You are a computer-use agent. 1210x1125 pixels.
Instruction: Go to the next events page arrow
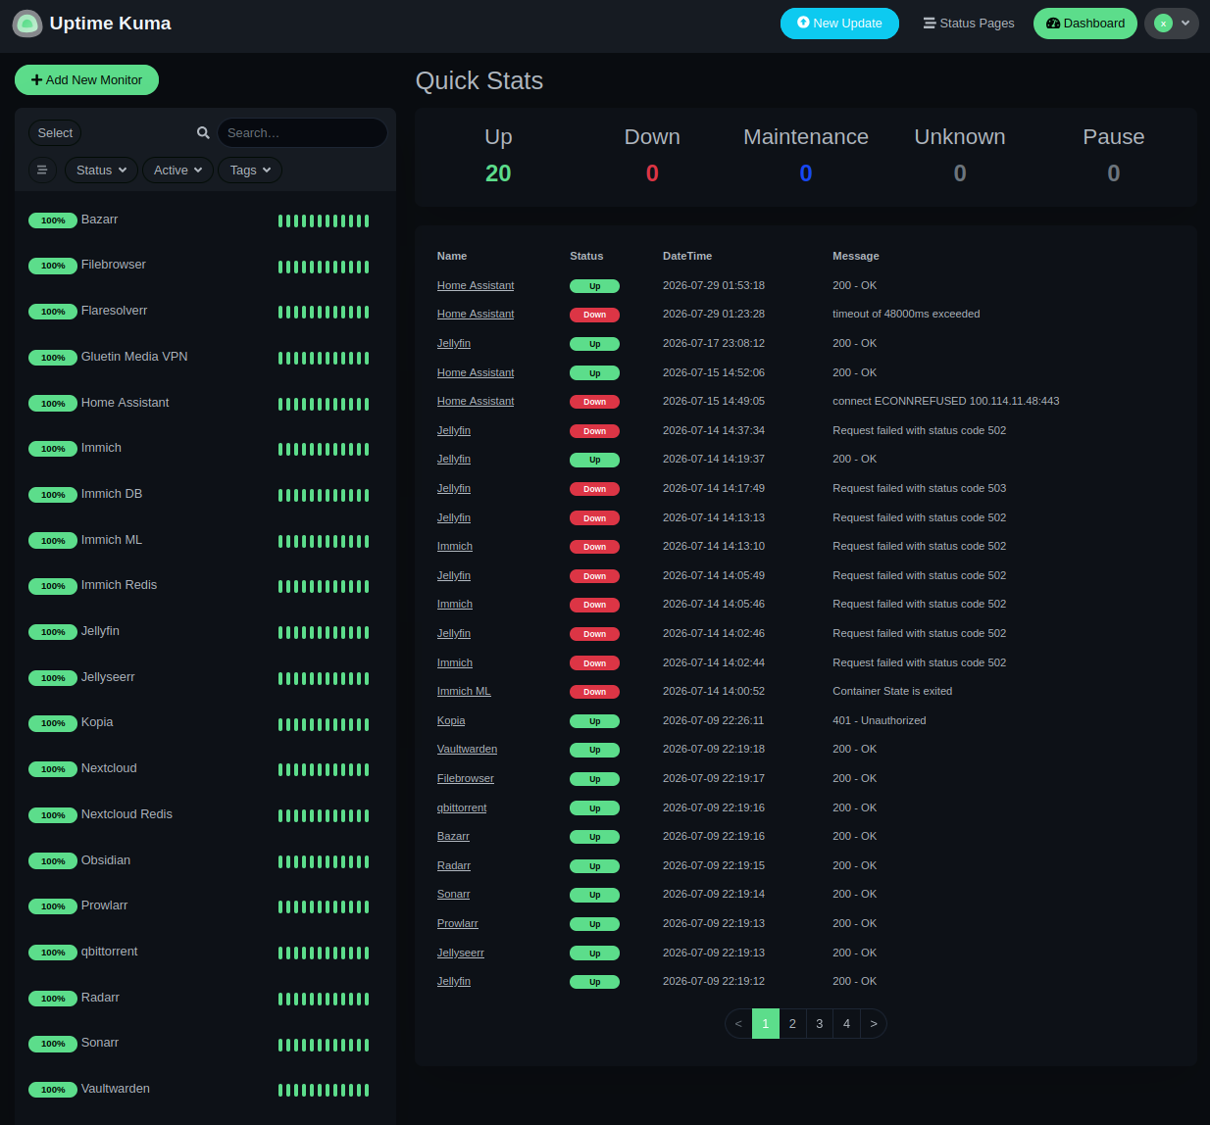[x=874, y=1023]
